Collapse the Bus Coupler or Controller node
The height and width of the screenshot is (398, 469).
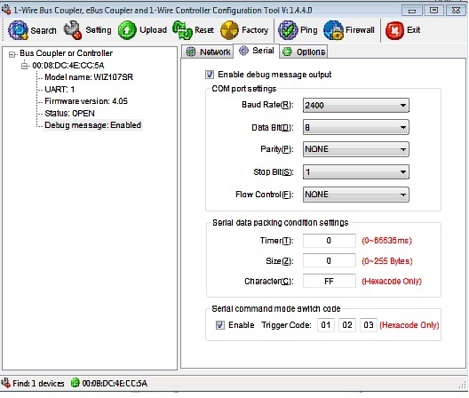tap(12, 54)
